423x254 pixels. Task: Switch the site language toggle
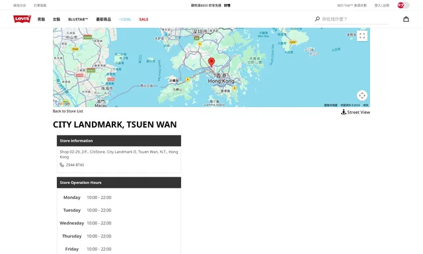403,5
